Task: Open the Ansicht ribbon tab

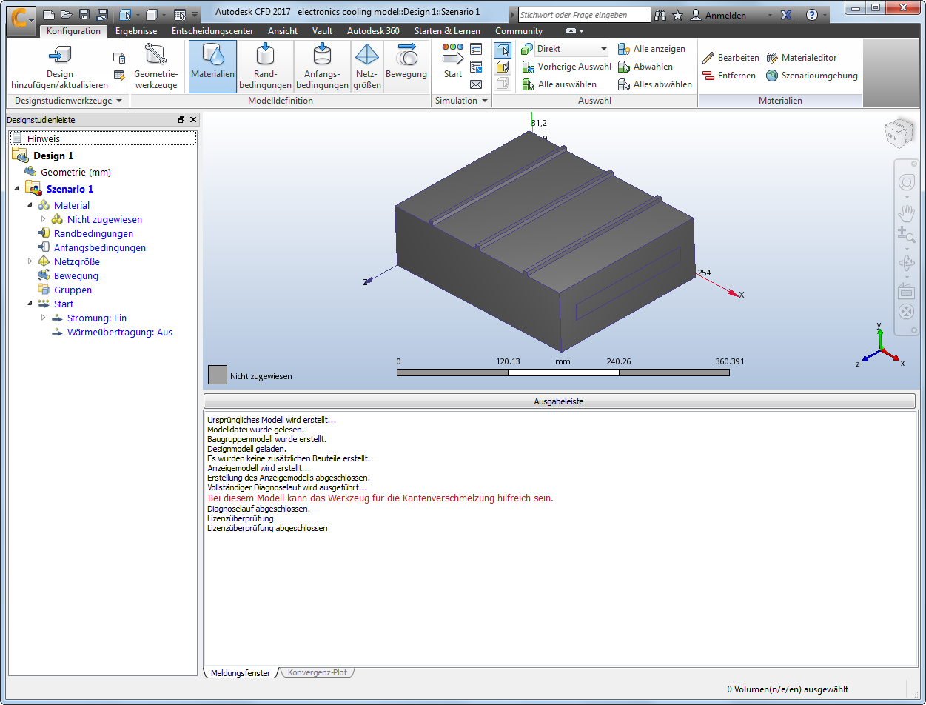Action: [x=283, y=31]
